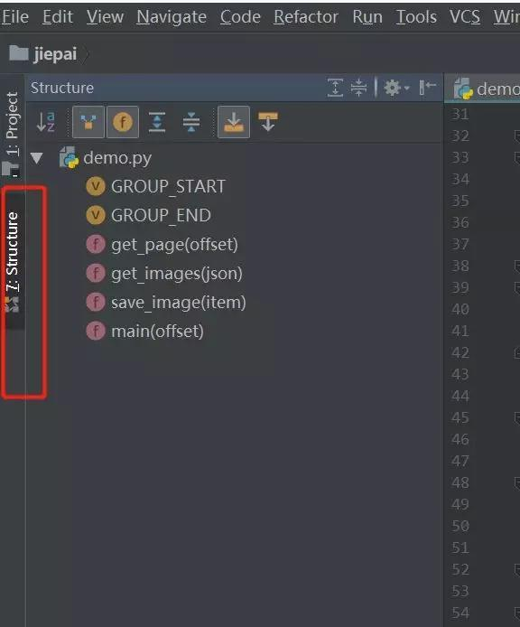The width and height of the screenshot is (520, 627).
Task: Click line number 31 in the gutter
Action: (460, 115)
